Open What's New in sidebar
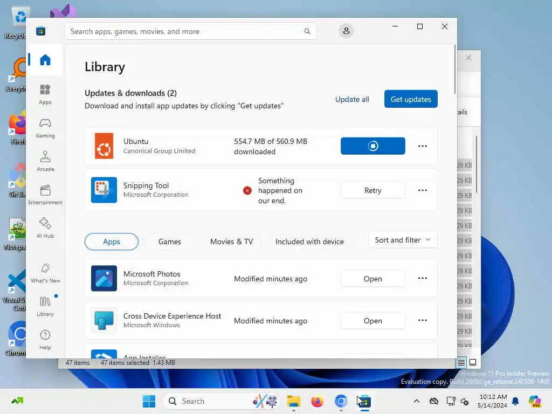 45,273
